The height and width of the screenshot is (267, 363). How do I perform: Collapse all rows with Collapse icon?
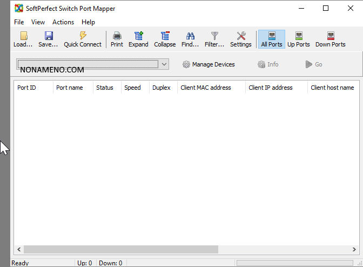tap(165, 36)
